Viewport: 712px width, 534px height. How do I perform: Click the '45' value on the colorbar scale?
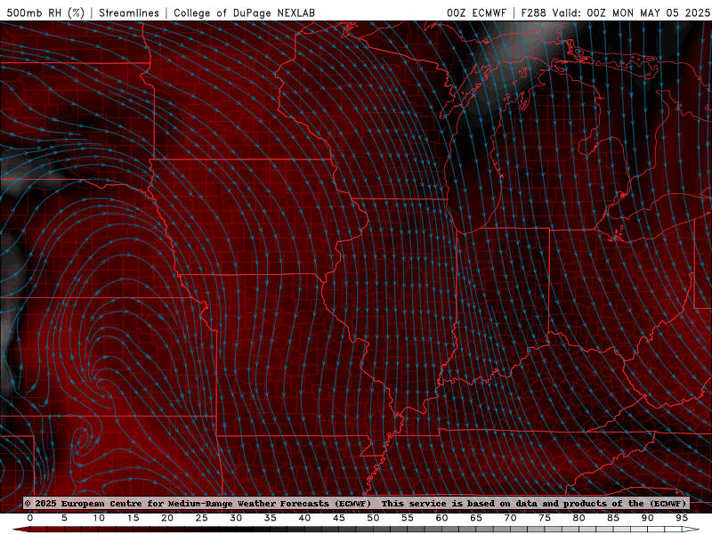[x=339, y=518]
